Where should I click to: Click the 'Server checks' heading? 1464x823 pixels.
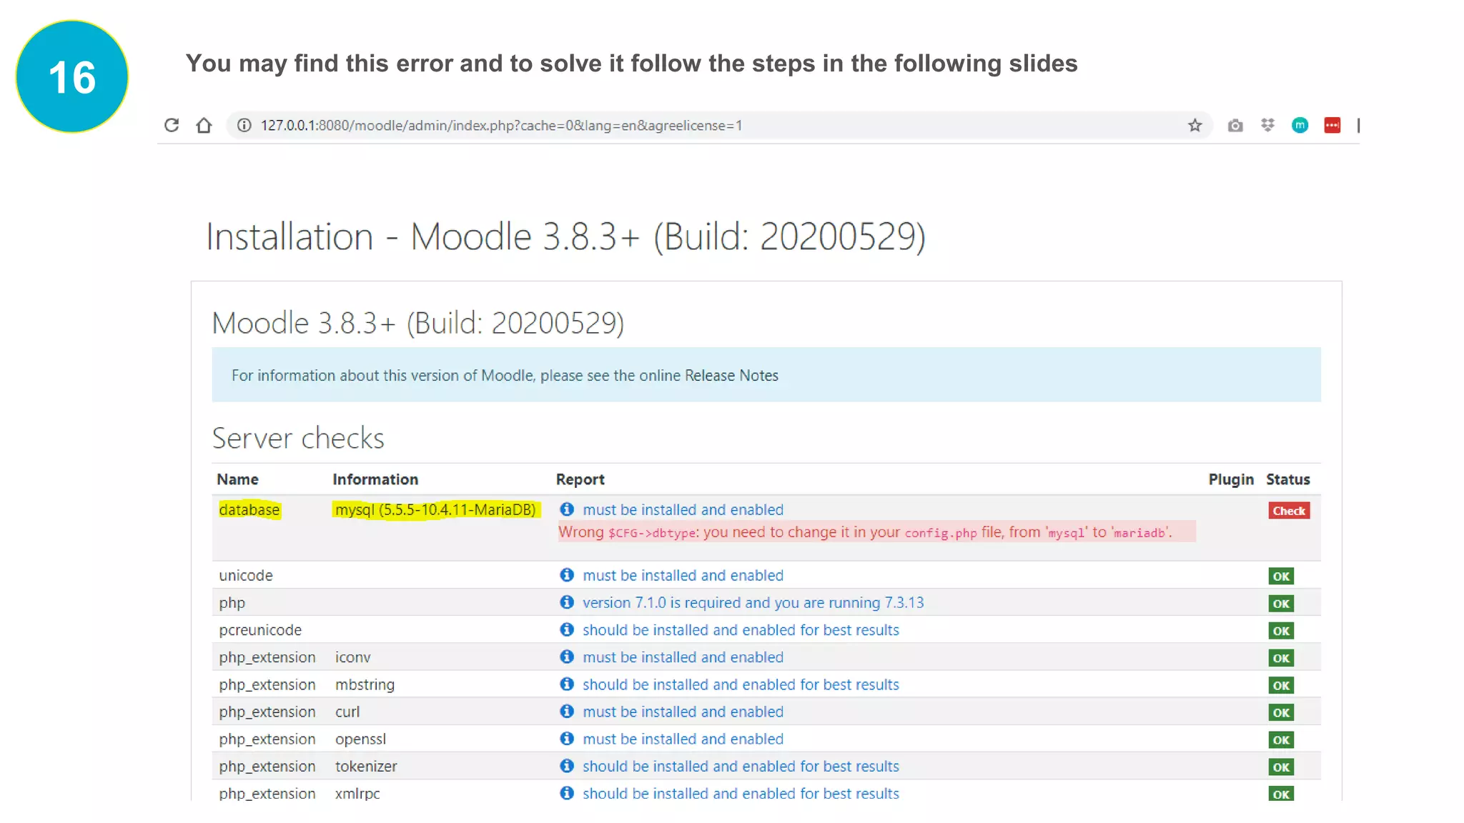point(298,438)
